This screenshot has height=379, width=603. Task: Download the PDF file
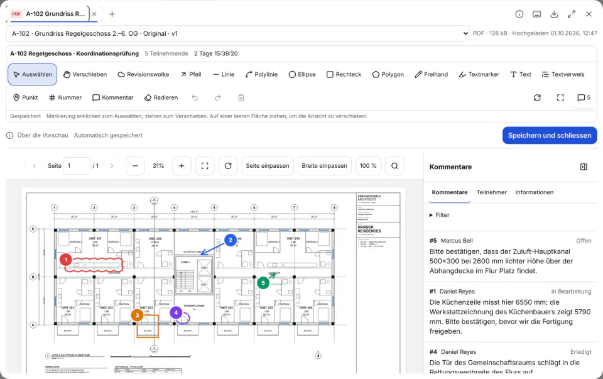554,14
